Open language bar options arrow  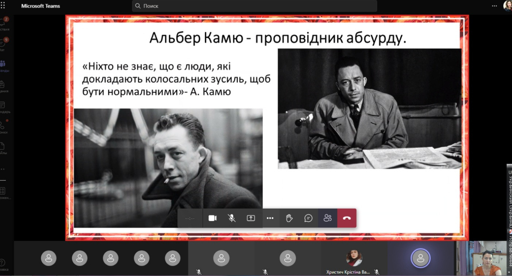click(510, 272)
